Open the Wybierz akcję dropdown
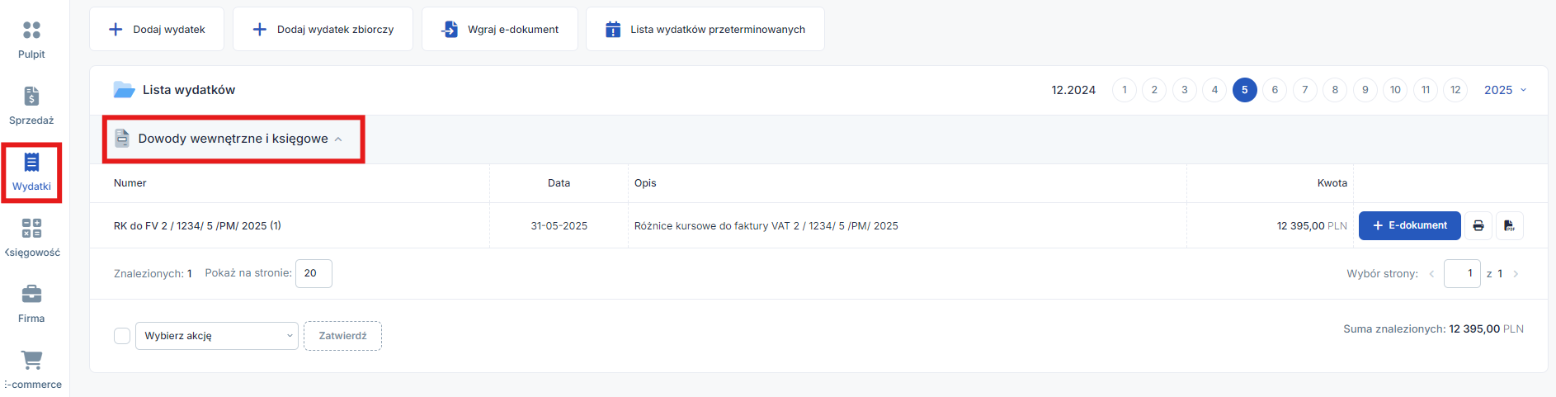 click(217, 336)
